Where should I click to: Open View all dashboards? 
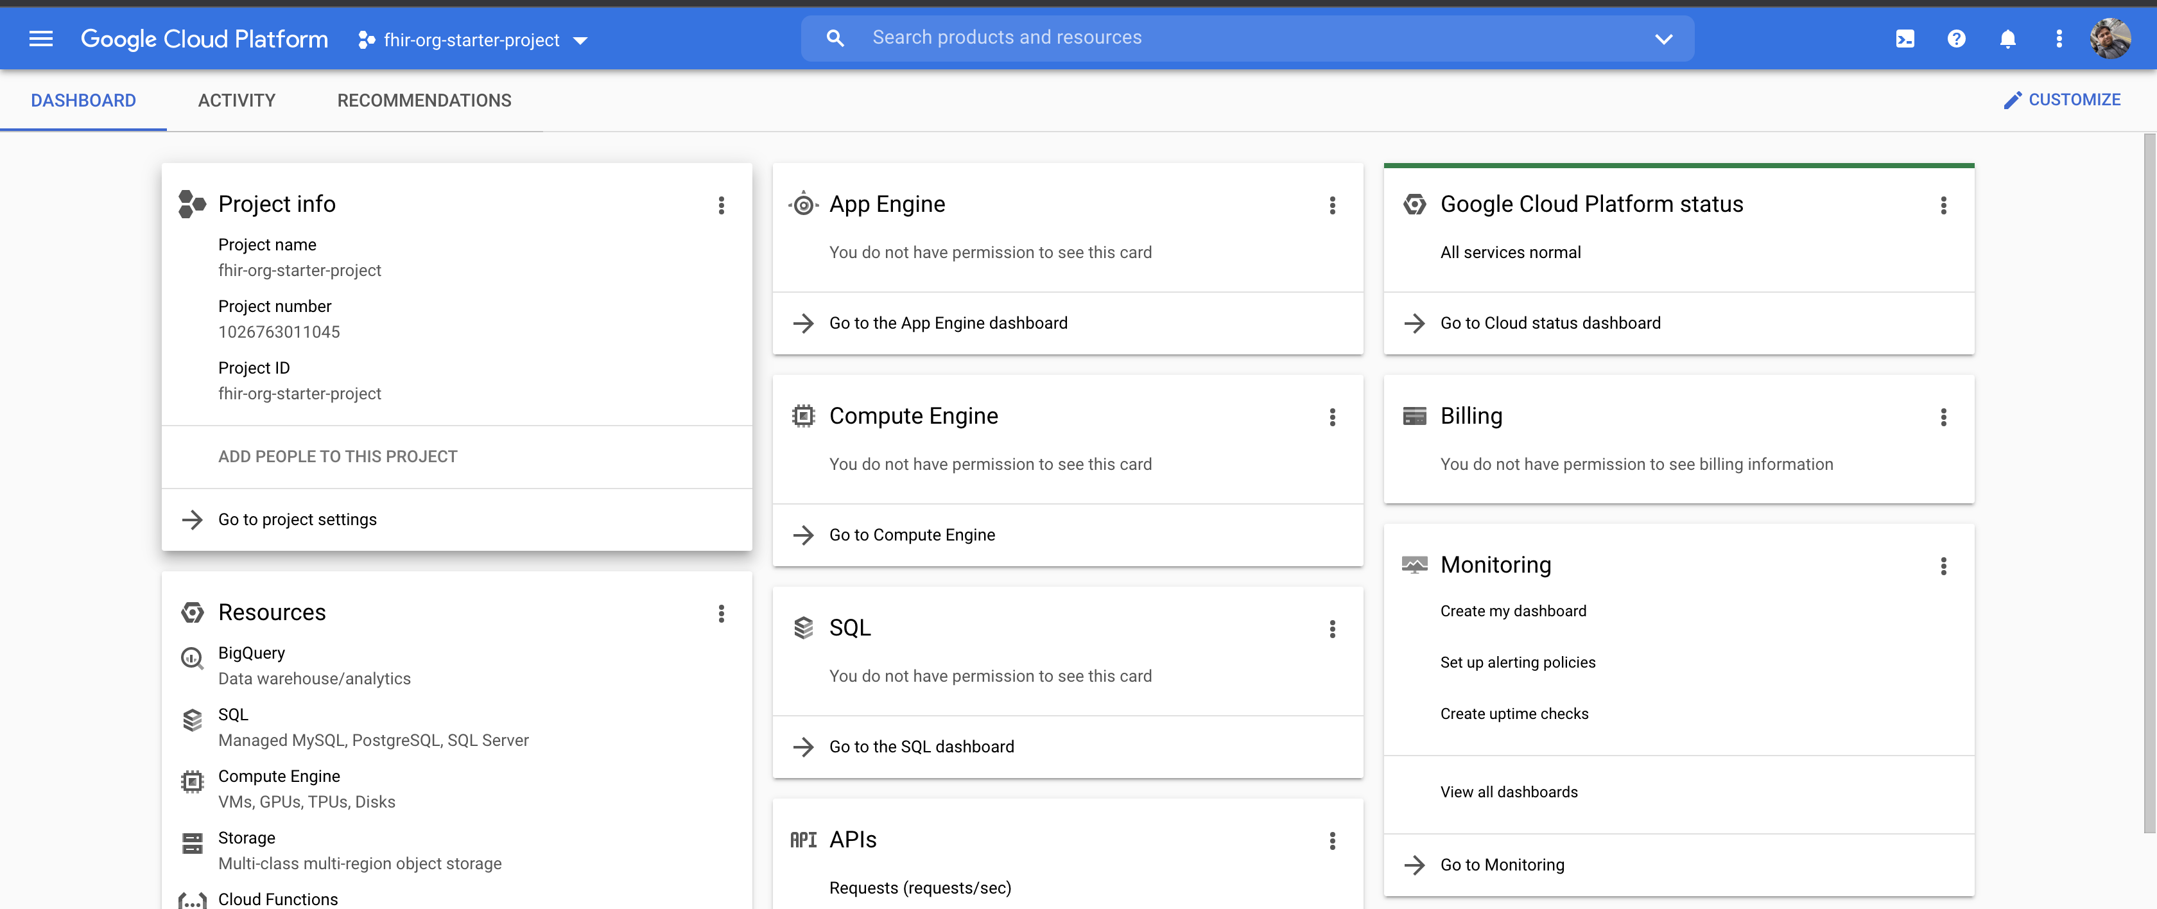(x=1509, y=791)
